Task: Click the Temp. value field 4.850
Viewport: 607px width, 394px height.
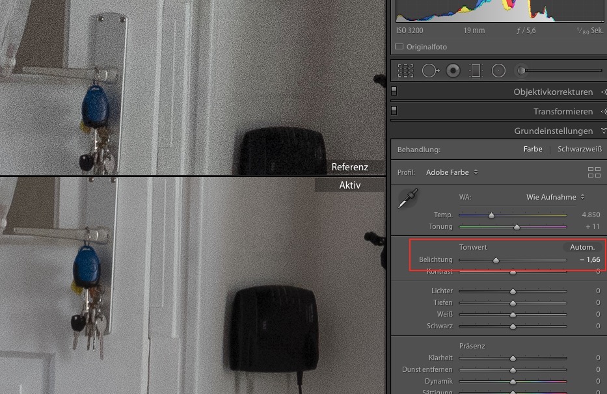Action: tap(589, 215)
